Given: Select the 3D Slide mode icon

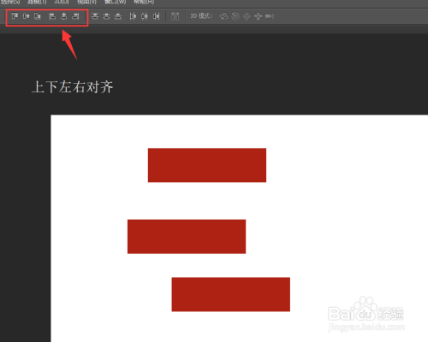Looking at the screenshot, I should click(x=258, y=16).
